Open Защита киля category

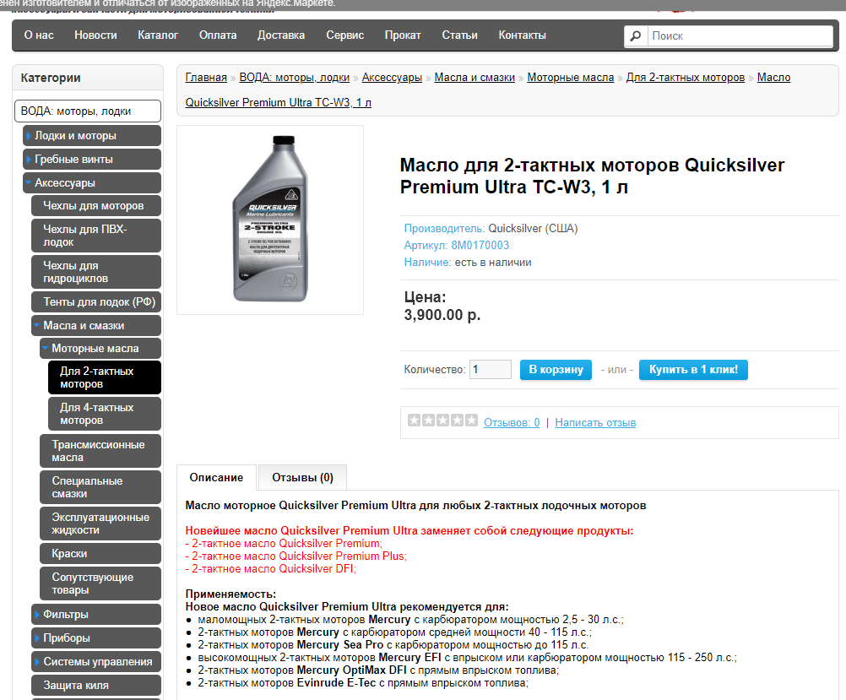96,686
